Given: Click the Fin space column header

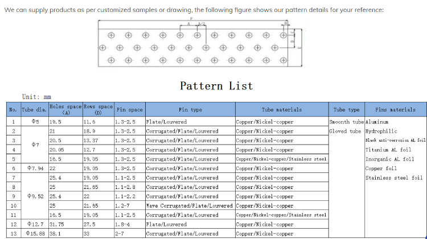Looking at the screenshot, I should click(x=129, y=110).
